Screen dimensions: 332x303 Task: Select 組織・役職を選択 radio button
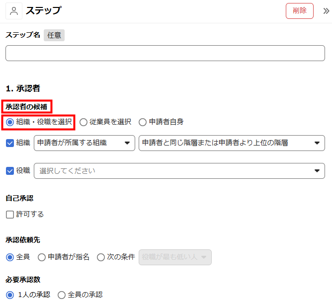click(x=10, y=122)
